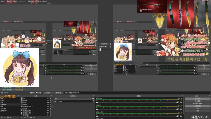Click the 开始录制 button

(x=198, y=101)
